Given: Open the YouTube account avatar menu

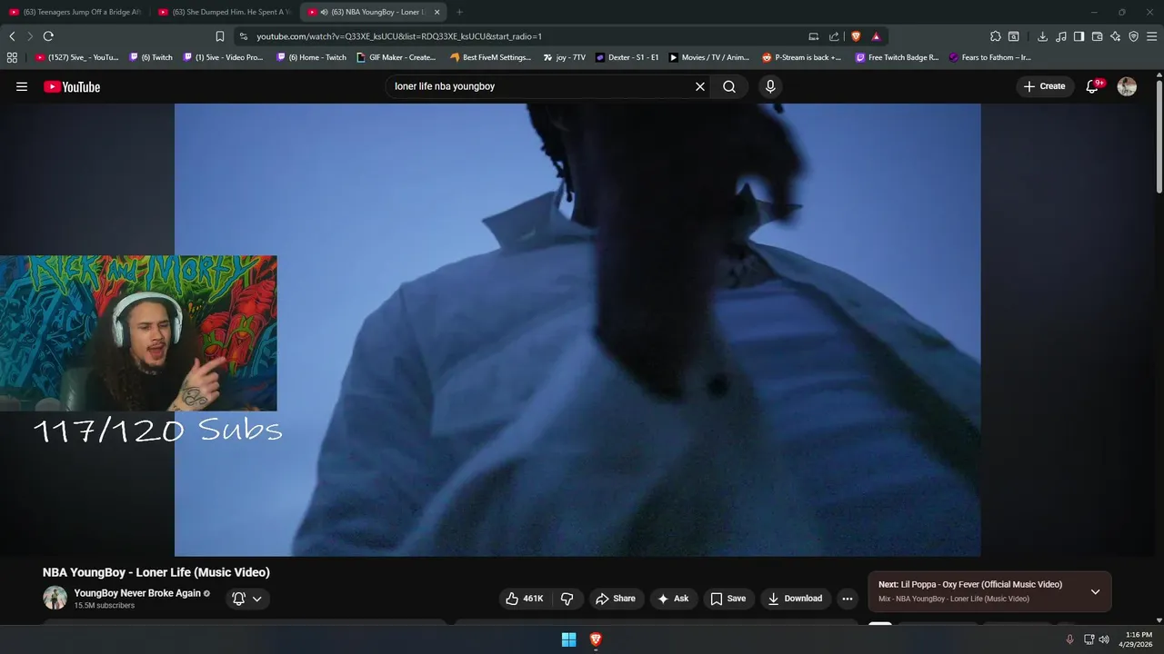Looking at the screenshot, I should pos(1127,86).
